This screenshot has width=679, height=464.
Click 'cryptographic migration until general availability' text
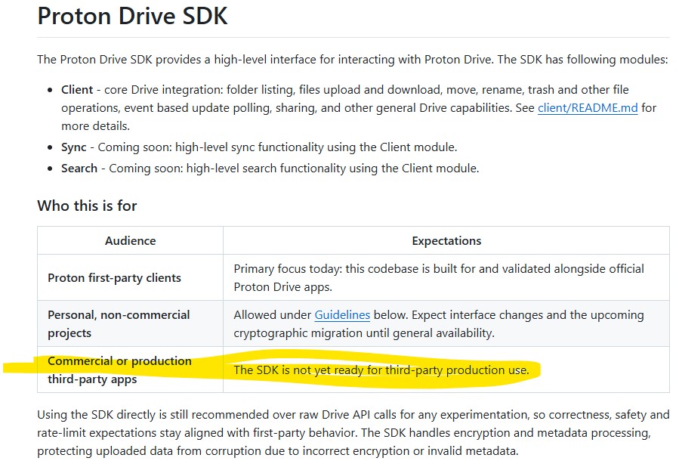coord(364,333)
